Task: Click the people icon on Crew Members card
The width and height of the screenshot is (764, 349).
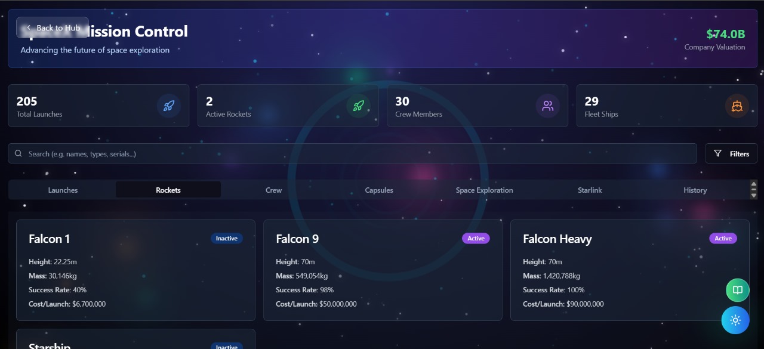Action: coord(548,106)
